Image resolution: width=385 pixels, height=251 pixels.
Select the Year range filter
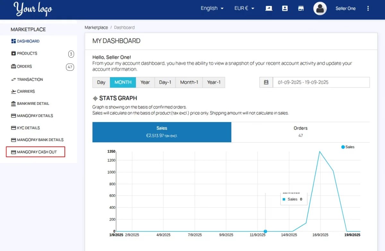145,82
